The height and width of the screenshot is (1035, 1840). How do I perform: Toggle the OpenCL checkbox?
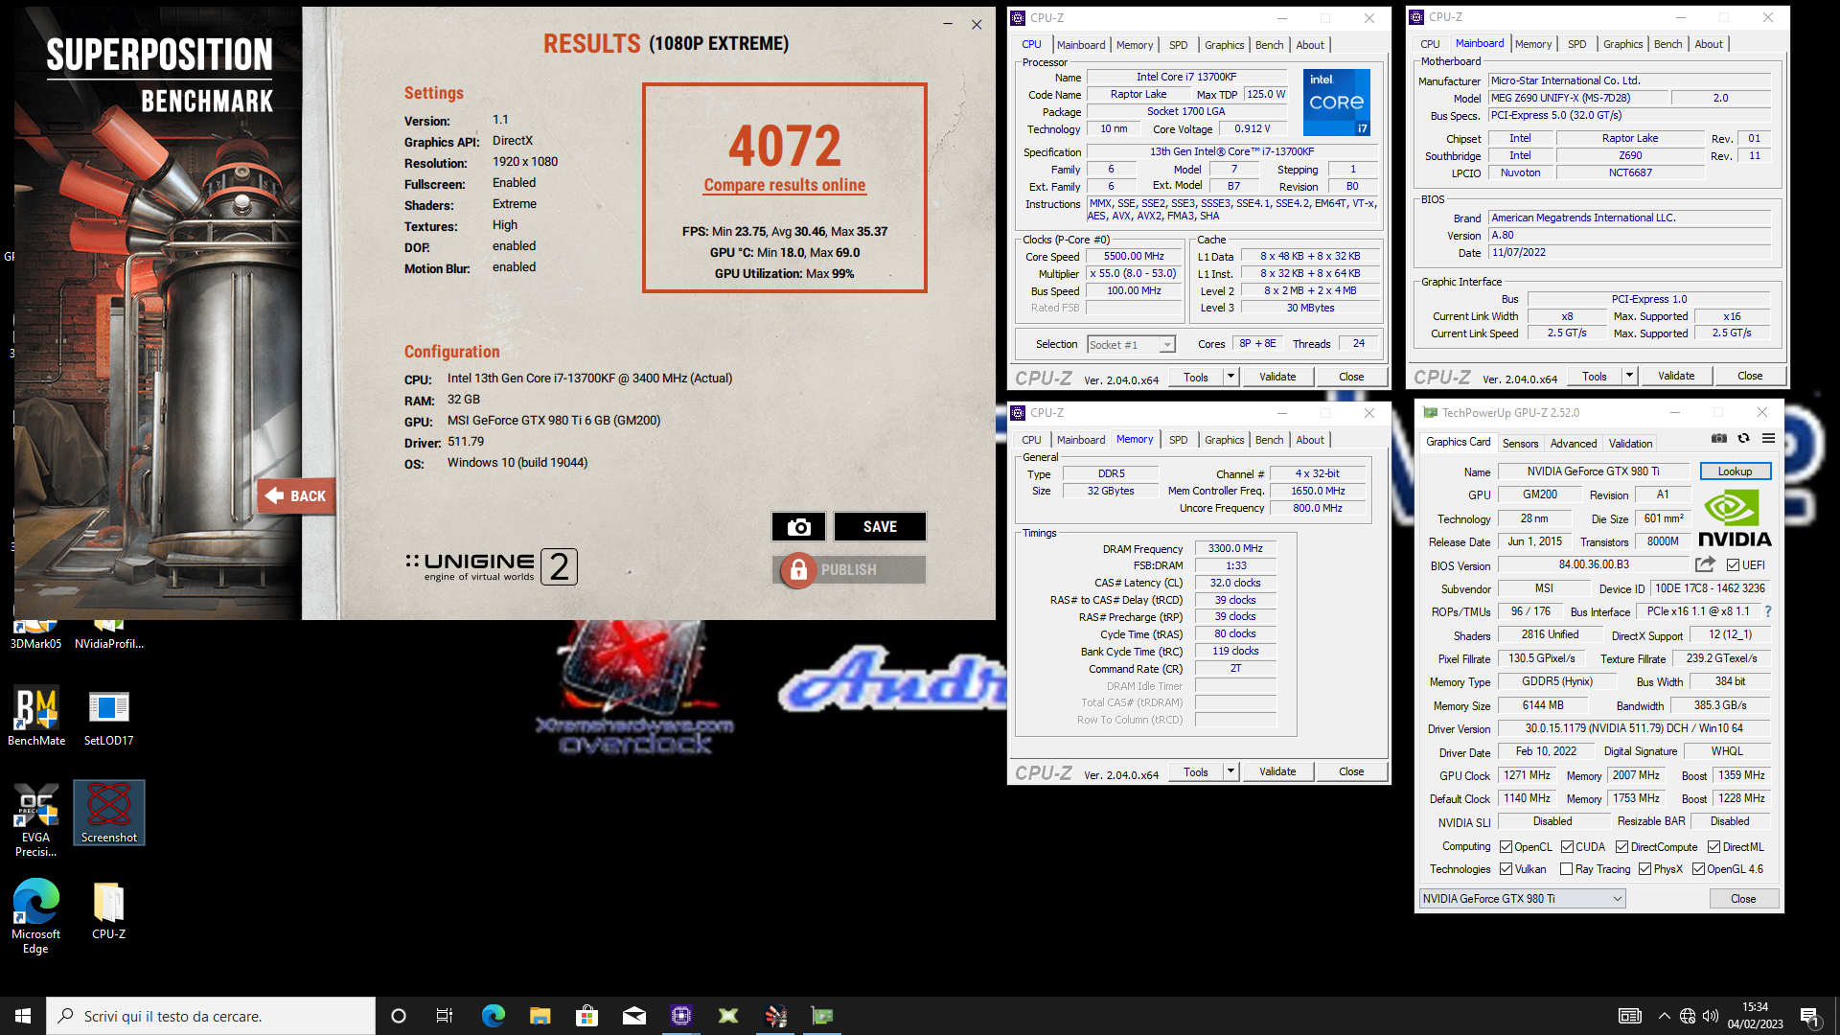click(1506, 847)
